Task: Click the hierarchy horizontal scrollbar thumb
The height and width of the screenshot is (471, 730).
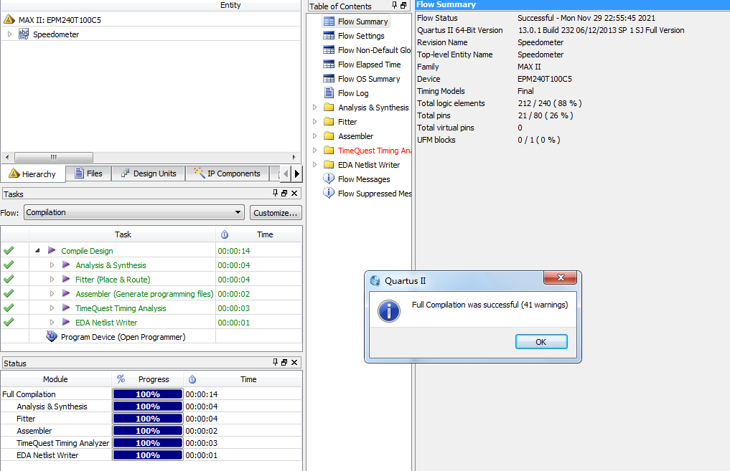Action: (54, 157)
